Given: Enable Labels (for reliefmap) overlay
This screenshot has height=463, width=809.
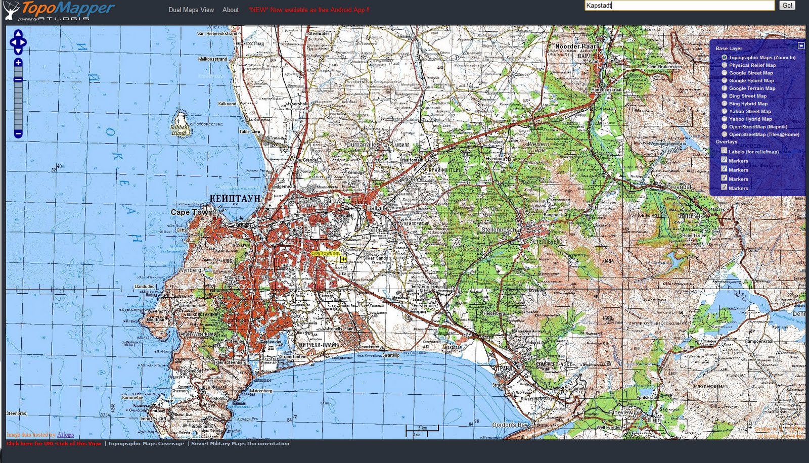Looking at the screenshot, I should 724,151.
